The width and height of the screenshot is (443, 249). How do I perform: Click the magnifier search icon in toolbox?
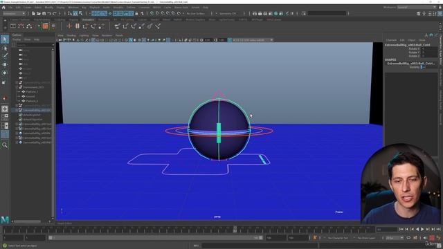pyautogui.click(x=5, y=145)
